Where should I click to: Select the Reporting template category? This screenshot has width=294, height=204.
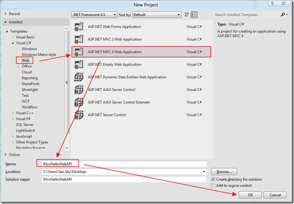[30, 78]
